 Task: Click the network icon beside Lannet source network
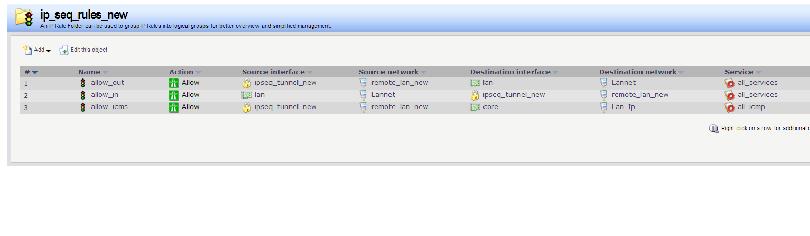363,95
